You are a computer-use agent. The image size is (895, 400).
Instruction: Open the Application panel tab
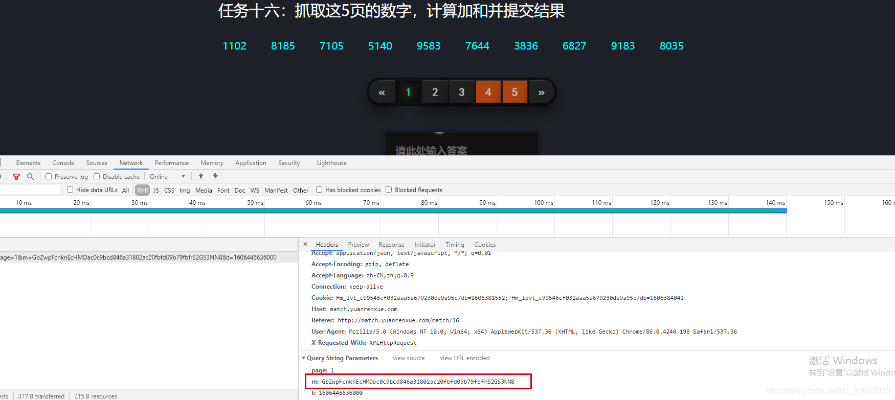[251, 163]
